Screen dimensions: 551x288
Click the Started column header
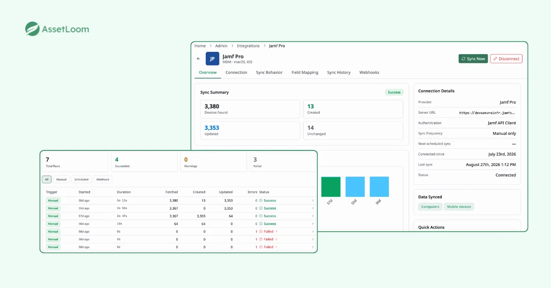tap(84, 192)
